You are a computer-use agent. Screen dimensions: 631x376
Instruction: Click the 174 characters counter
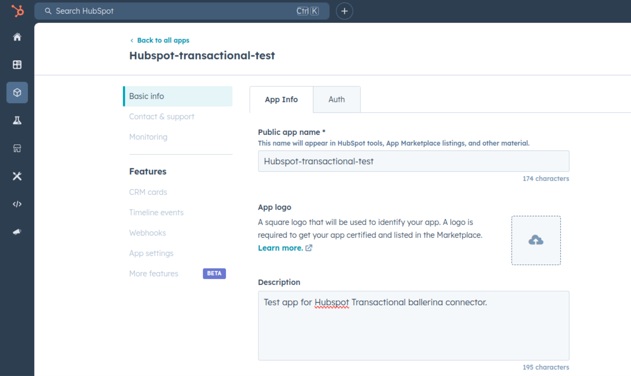coord(546,179)
